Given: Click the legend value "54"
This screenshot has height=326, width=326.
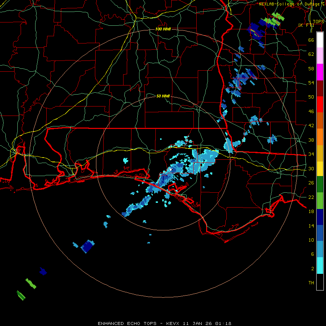Looking at the screenshot, I should tap(311, 83).
